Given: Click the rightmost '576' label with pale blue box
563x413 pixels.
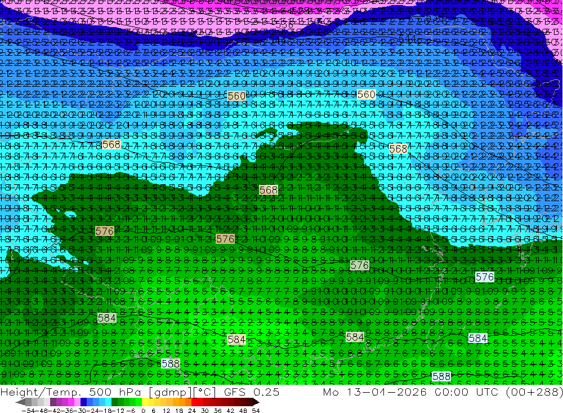Looking at the screenshot, I should pos(485,277).
